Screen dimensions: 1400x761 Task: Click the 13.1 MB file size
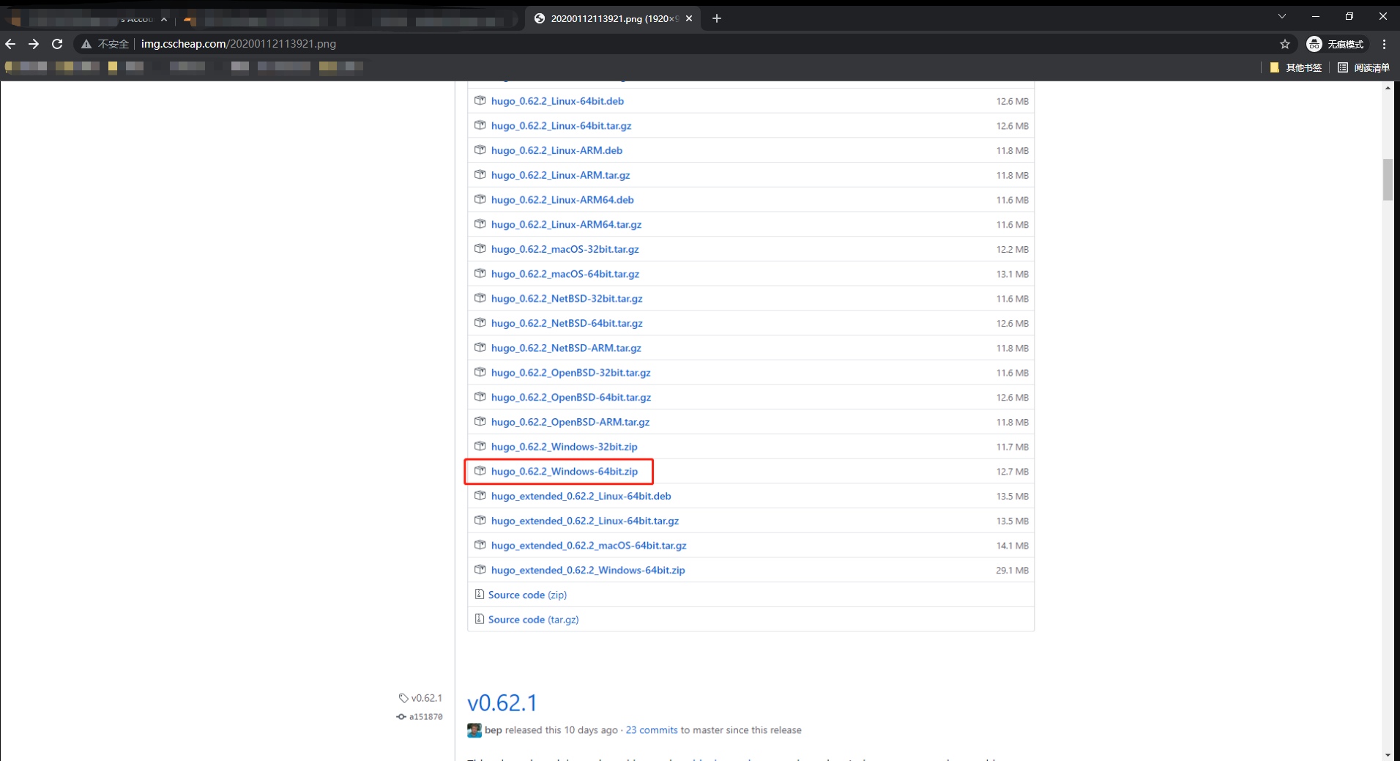point(1012,274)
